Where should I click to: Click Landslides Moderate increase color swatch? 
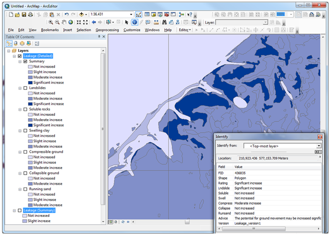[30, 99]
